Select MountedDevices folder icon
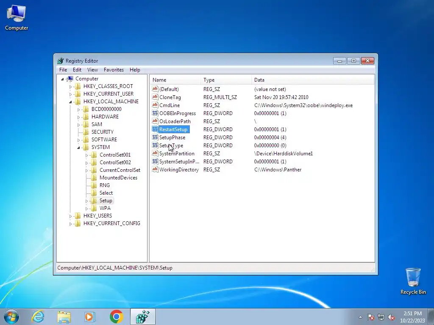This screenshot has height=325, width=434. pos(94,178)
